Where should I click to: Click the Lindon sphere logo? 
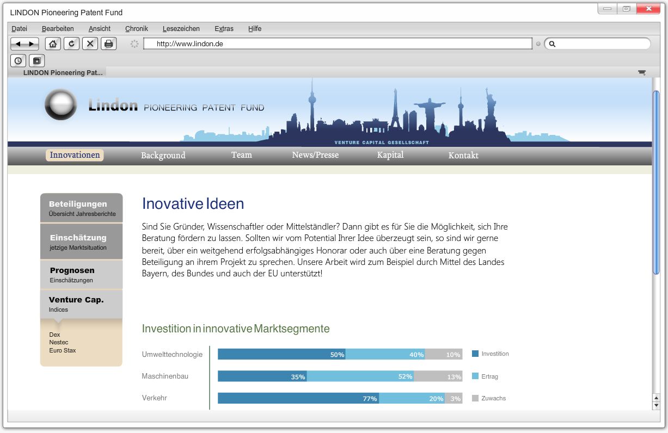(60, 104)
